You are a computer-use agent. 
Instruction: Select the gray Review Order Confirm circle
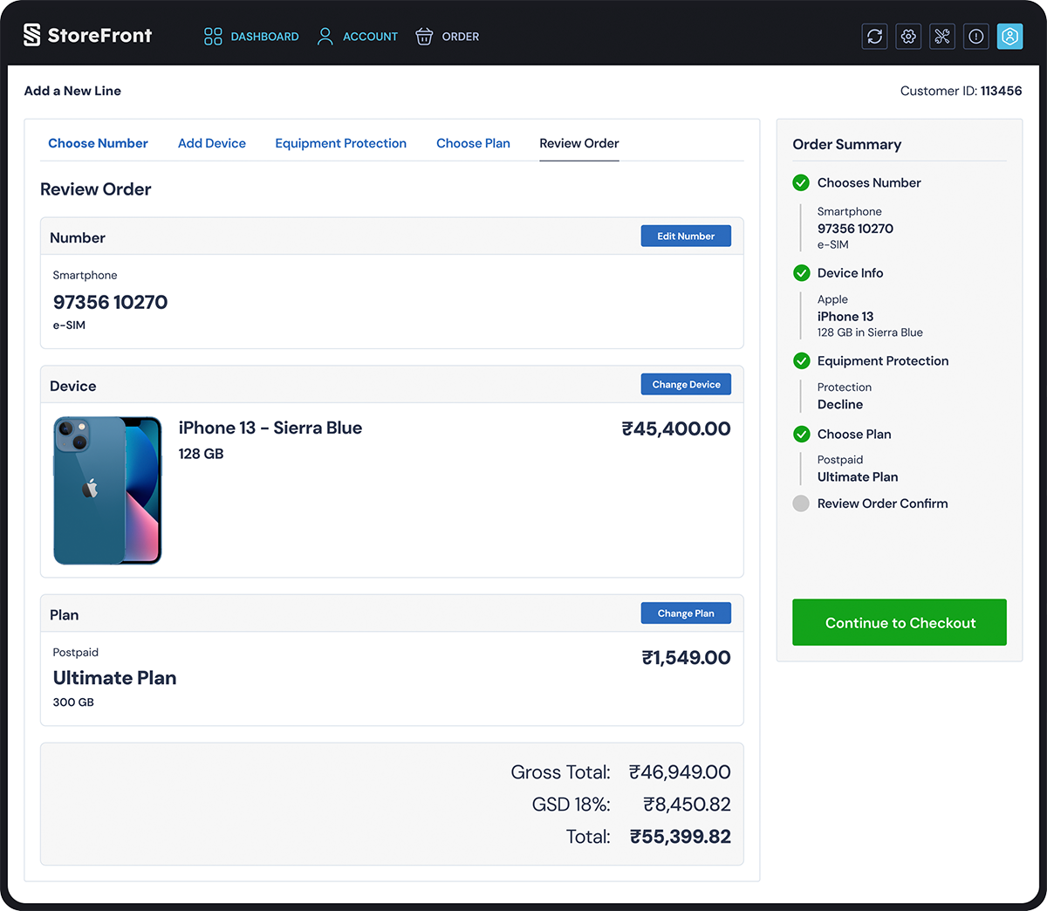tap(801, 503)
